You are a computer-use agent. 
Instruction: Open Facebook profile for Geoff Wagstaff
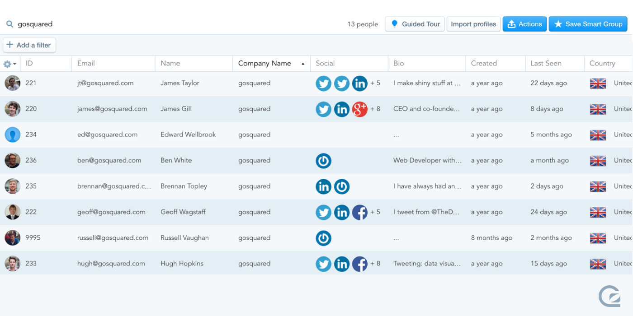[x=360, y=212]
